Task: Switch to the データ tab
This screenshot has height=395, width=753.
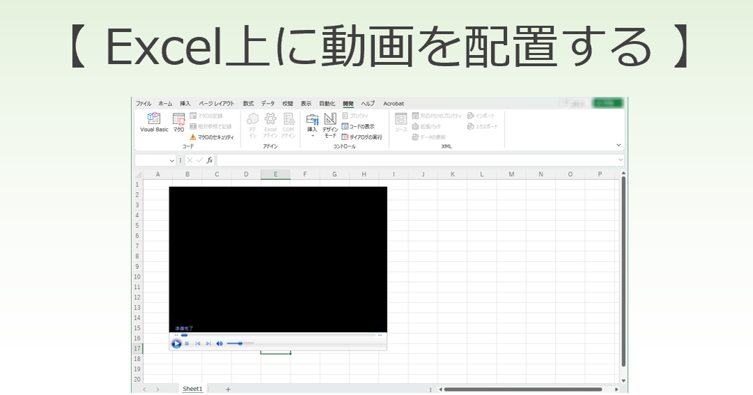Action: [x=268, y=103]
